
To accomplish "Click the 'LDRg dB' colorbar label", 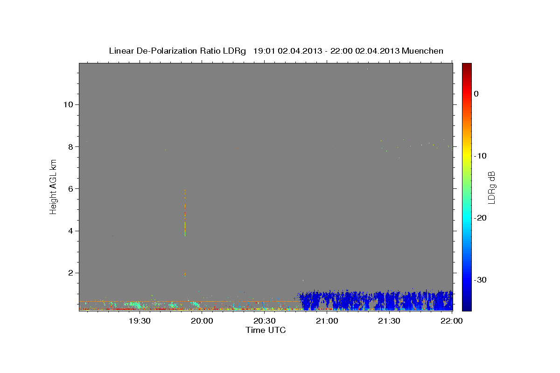I will click(x=491, y=187).
